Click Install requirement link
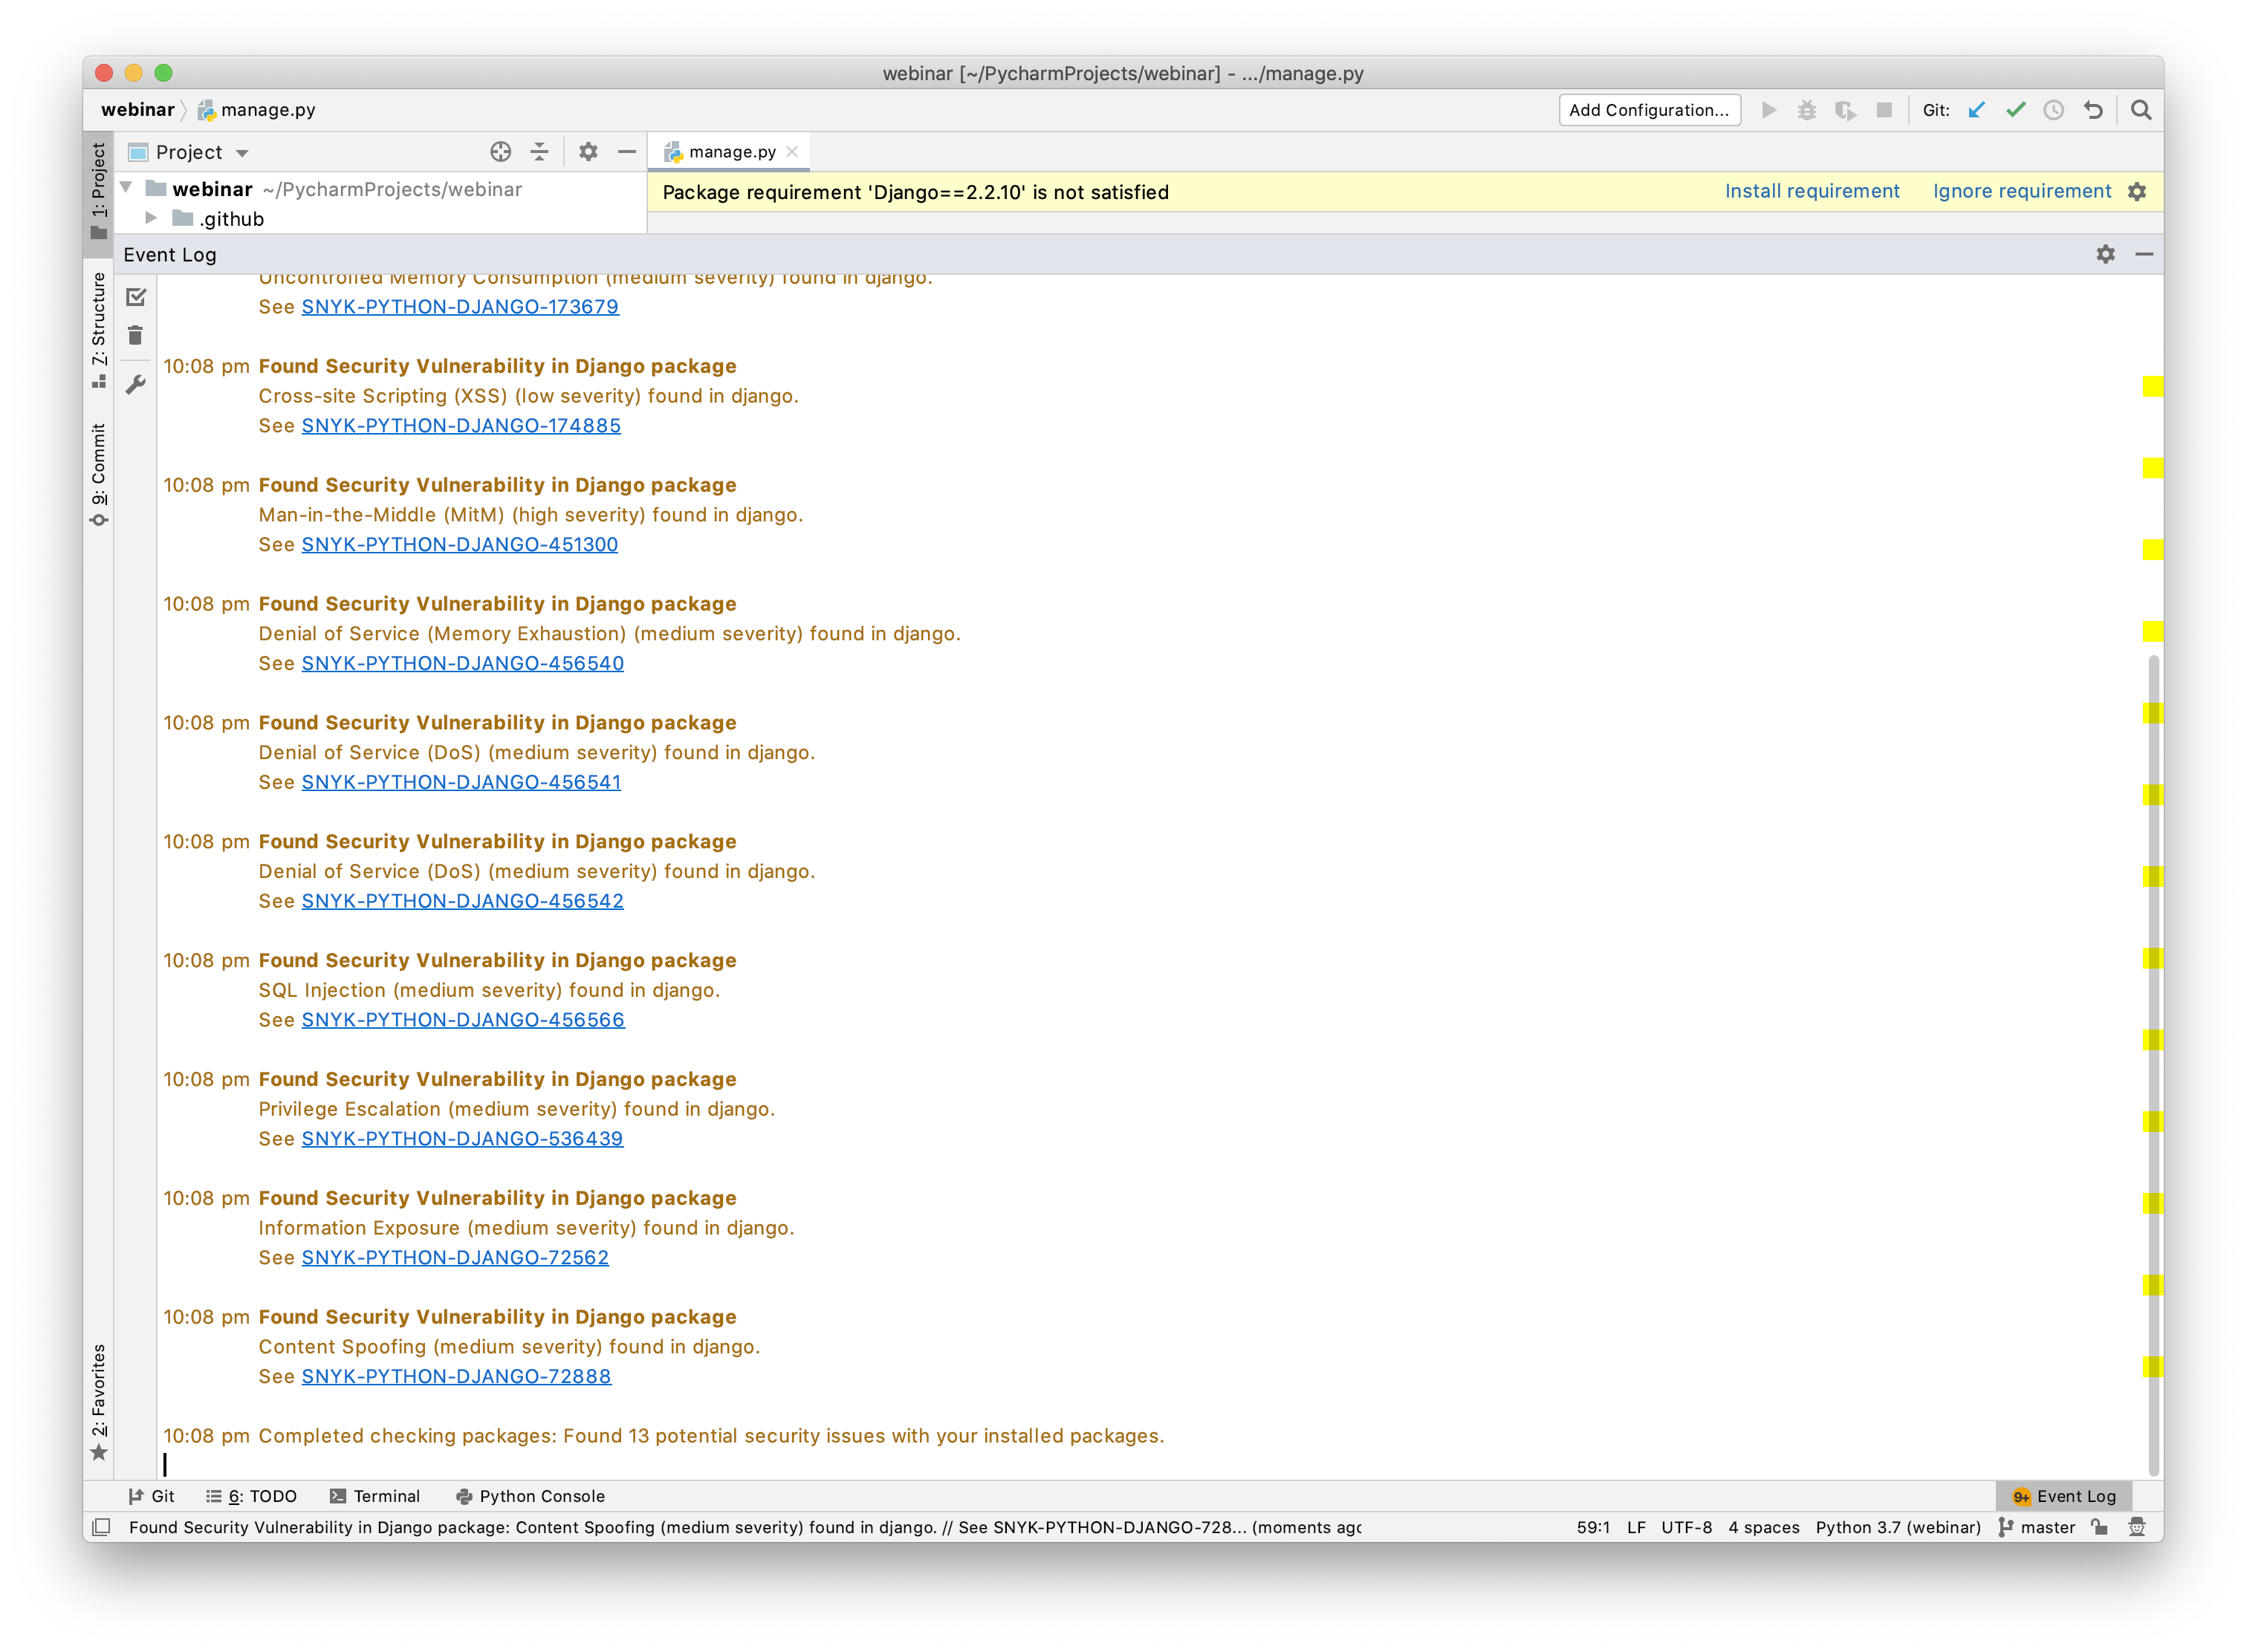This screenshot has height=1652, width=2247. point(1811,191)
